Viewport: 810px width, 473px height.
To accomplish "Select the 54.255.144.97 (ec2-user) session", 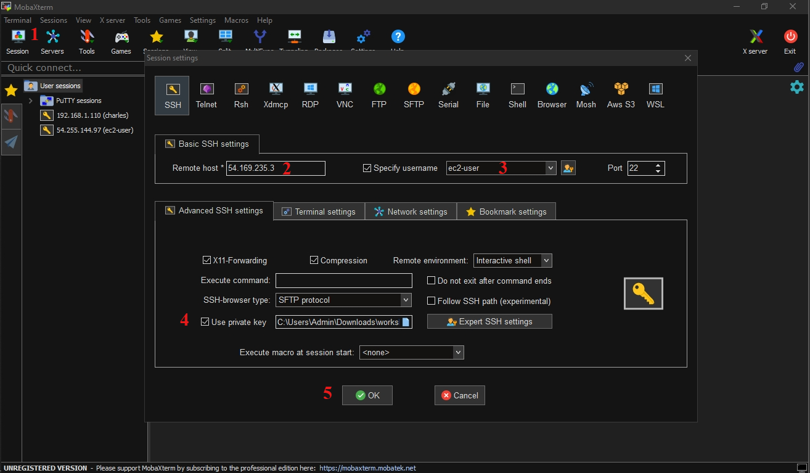I will click(87, 130).
